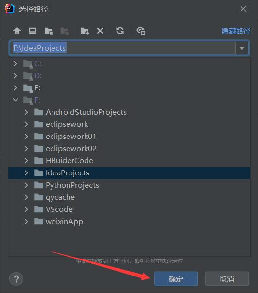Screen dimensions: 258x293
Task: Select the weixinApp folder name
Action: [64, 222]
